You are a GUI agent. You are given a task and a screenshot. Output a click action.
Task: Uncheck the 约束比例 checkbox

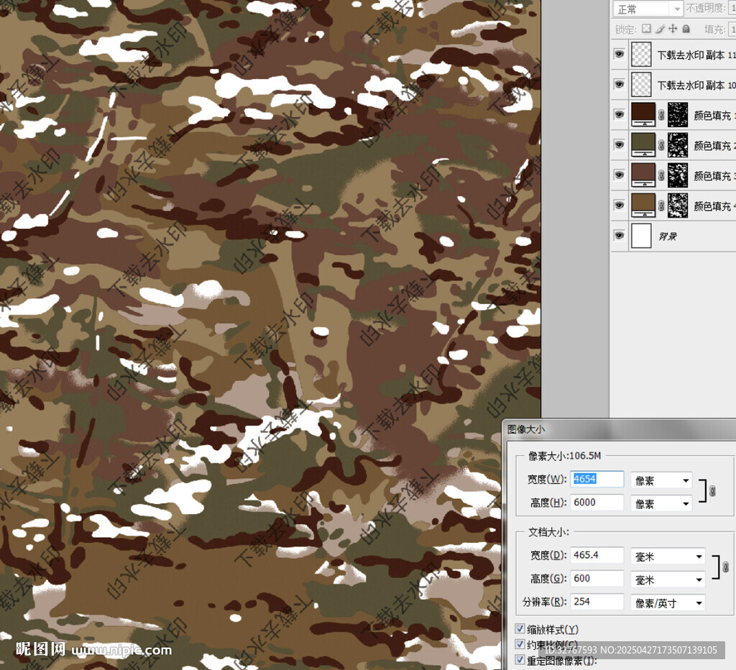[520, 644]
